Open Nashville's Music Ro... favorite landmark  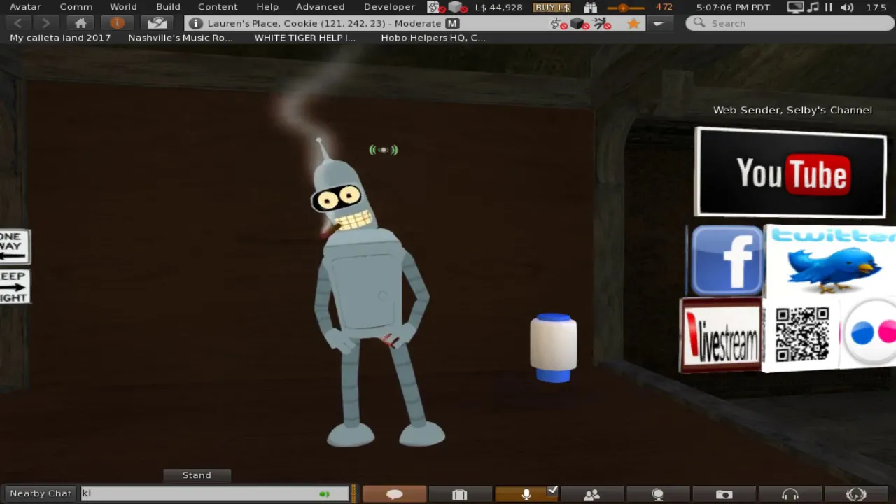(181, 38)
